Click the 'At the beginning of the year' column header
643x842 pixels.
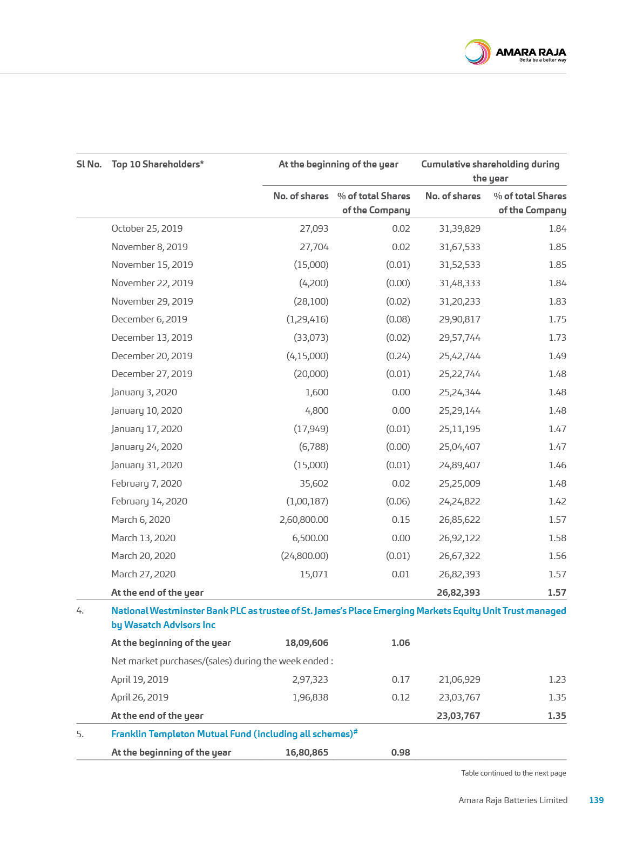[x=338, y=164]
